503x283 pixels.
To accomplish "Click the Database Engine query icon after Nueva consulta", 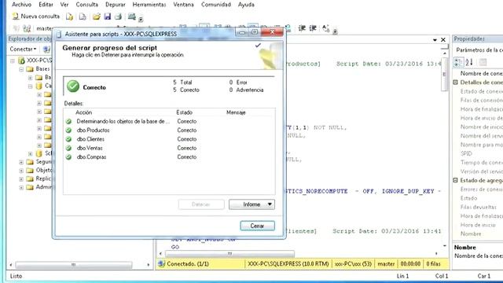I will (69, 17).
